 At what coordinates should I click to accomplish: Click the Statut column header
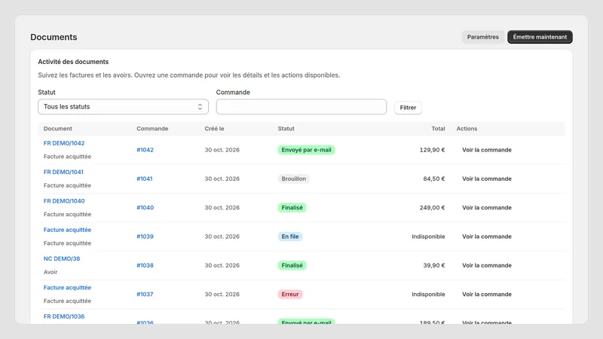pyautogui.click(x=286, y=129)
